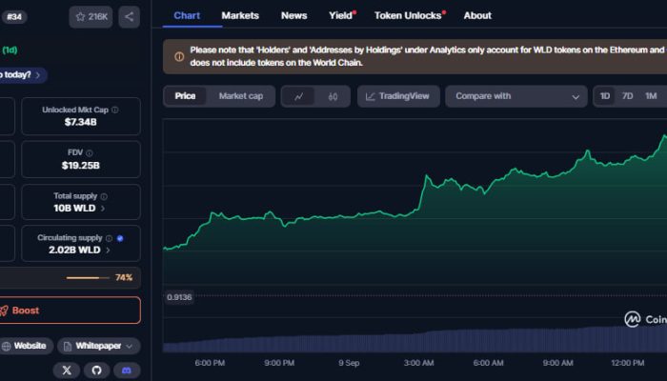The image size is (667, 381).
Task: Add to watchlist with the star icon
Action: pos(91,16)
